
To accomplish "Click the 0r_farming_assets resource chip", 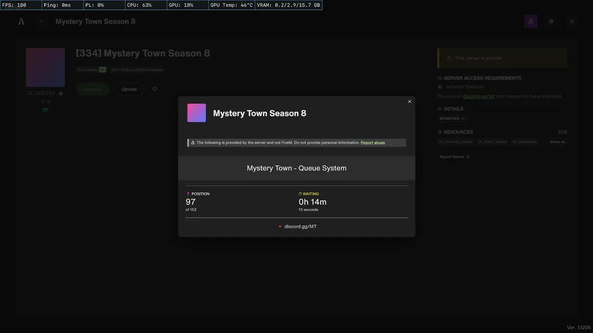I will (456, 142).
